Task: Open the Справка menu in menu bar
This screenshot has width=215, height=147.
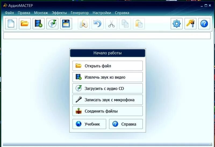Action: [122, 13]
